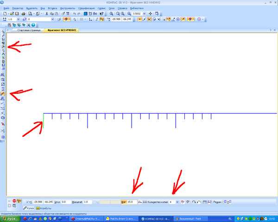Click the red Stop command icon

(14, 201)
